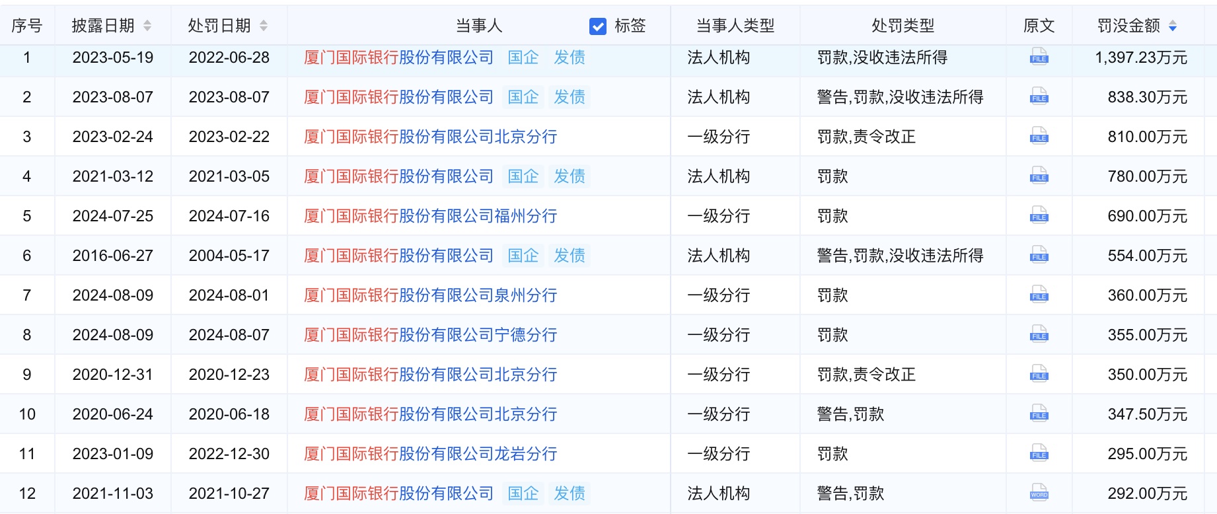The image size is (1217, 514).
Task: Click the 国企 tag in row 12
Action: click(523, 494)
